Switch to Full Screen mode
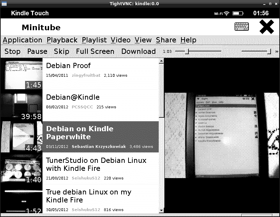Screen dimensions: 280x217 pyautogui.click(x=95, y=51)
